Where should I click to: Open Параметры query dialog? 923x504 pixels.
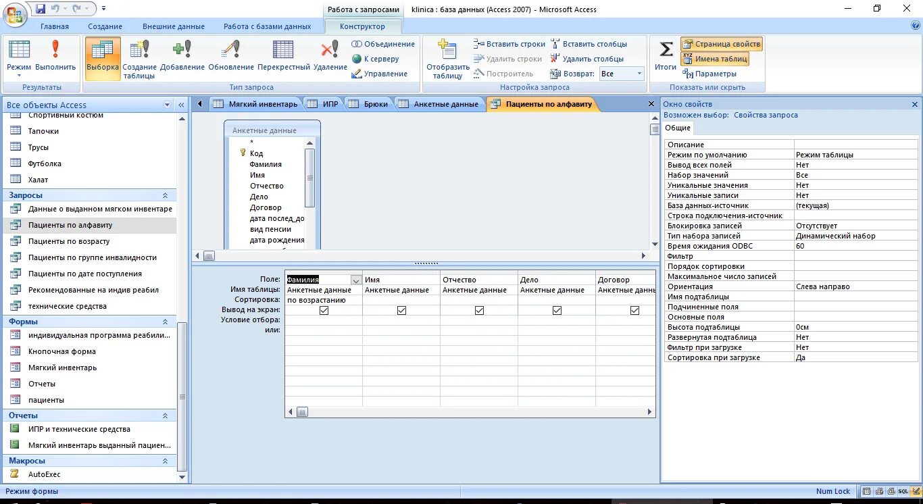coord(709,74)
